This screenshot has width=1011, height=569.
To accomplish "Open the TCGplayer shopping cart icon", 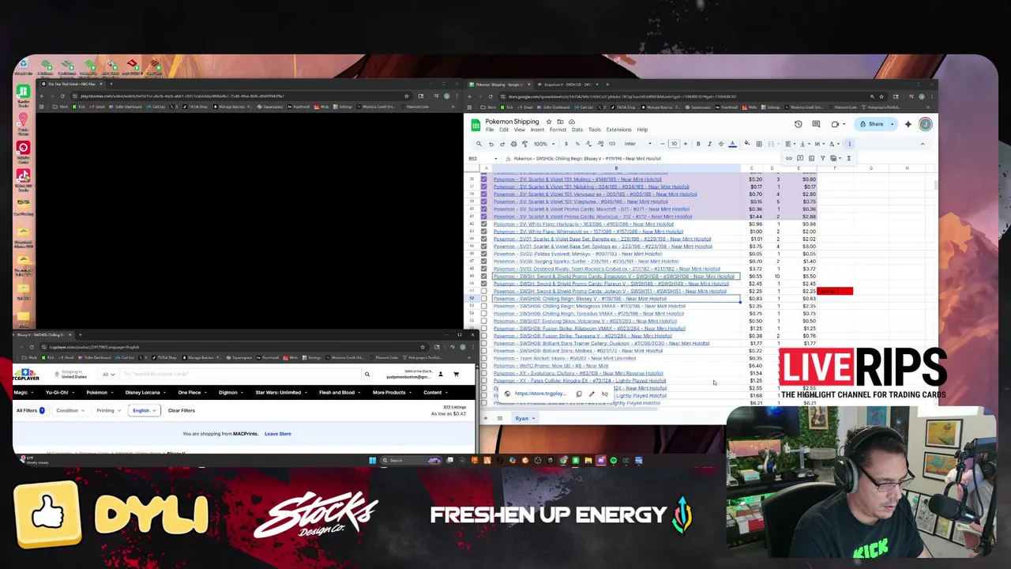I will point(456,375).
